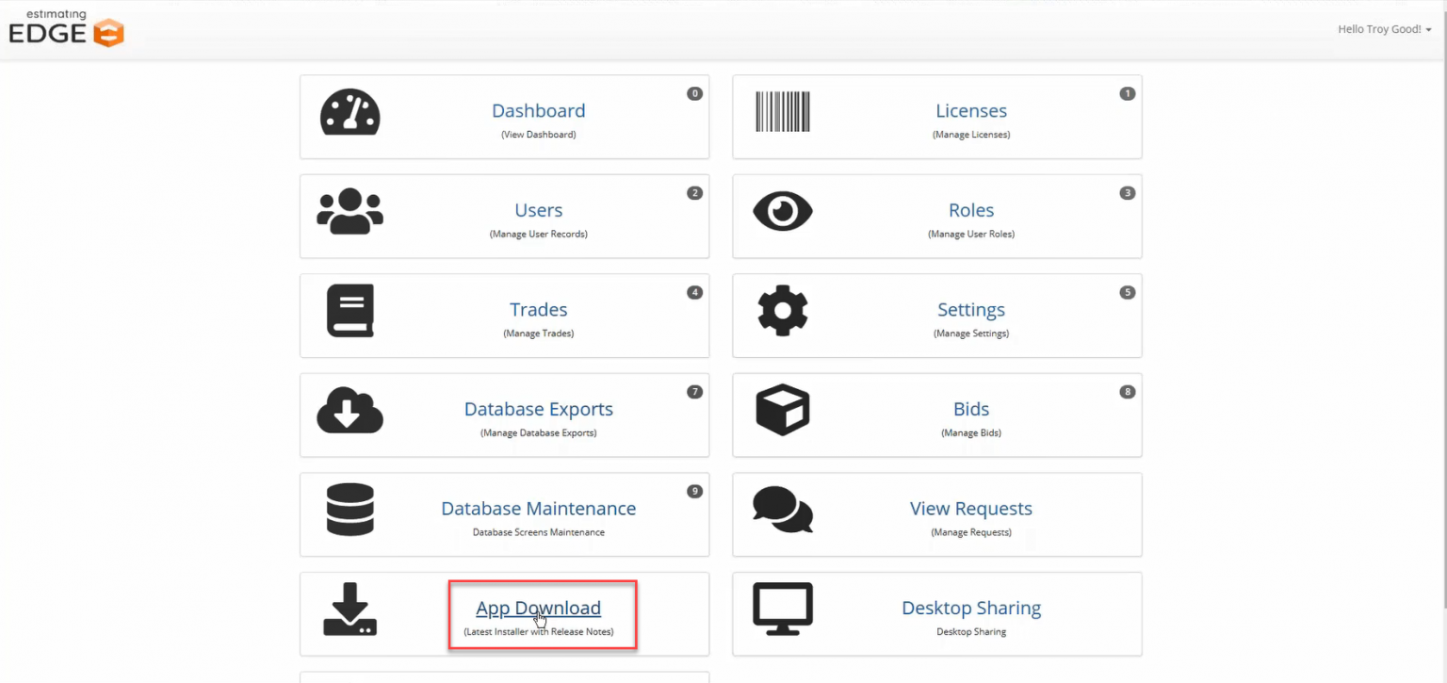Click the cube icon for Bids
The width and height of the screenshot is (1447, 683).
click(x=783, y=412)
